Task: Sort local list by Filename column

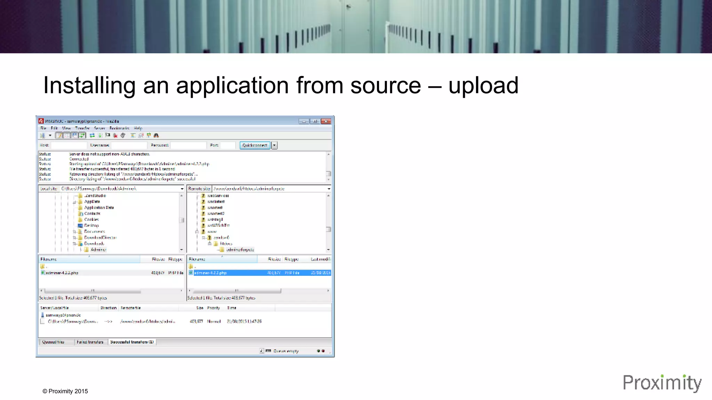Action: (89, 259)
